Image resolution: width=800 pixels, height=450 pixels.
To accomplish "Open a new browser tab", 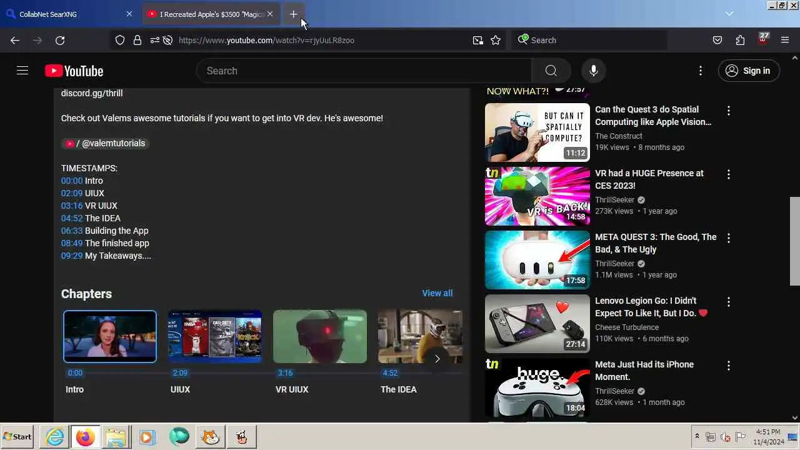I will tap(293, 14).
